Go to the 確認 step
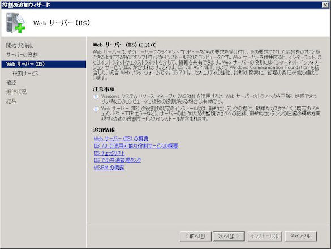Image resolution: width=331 pixels, height=249 pixels. click(11, 83)
